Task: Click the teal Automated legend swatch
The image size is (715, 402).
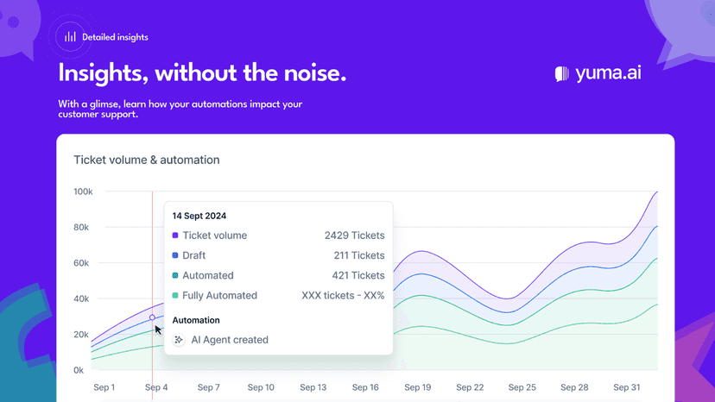Action: (x=175, y=275)
